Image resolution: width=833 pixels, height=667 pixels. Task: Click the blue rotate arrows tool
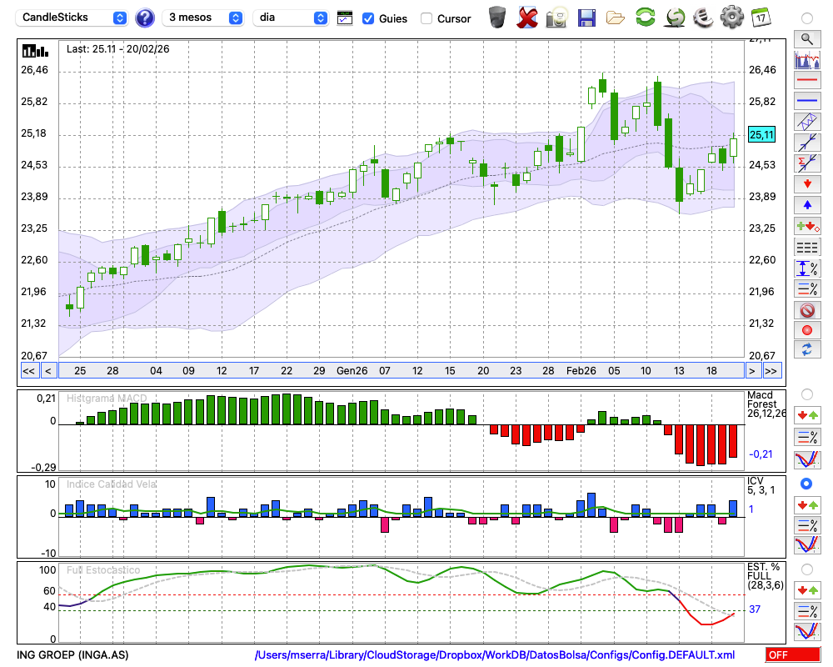coord(807,349)
